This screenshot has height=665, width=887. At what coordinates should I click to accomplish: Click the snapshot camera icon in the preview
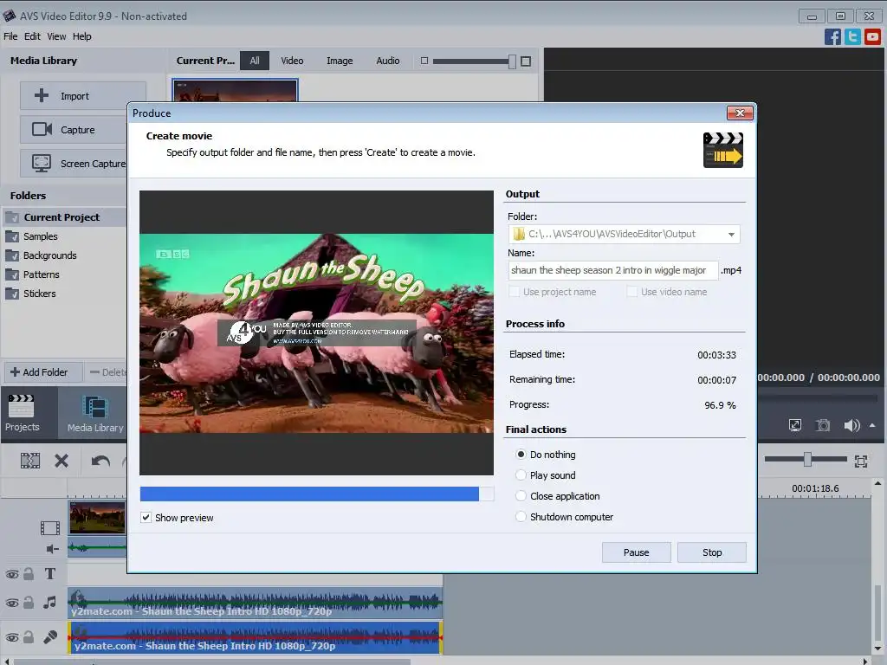coord(823,425)
